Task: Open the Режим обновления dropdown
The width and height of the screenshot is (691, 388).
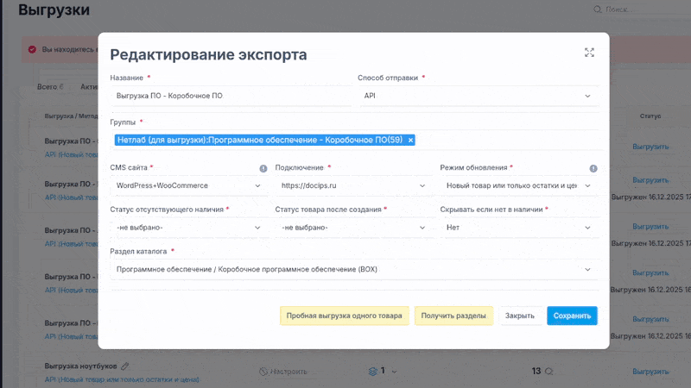Action: click(517, 185)
